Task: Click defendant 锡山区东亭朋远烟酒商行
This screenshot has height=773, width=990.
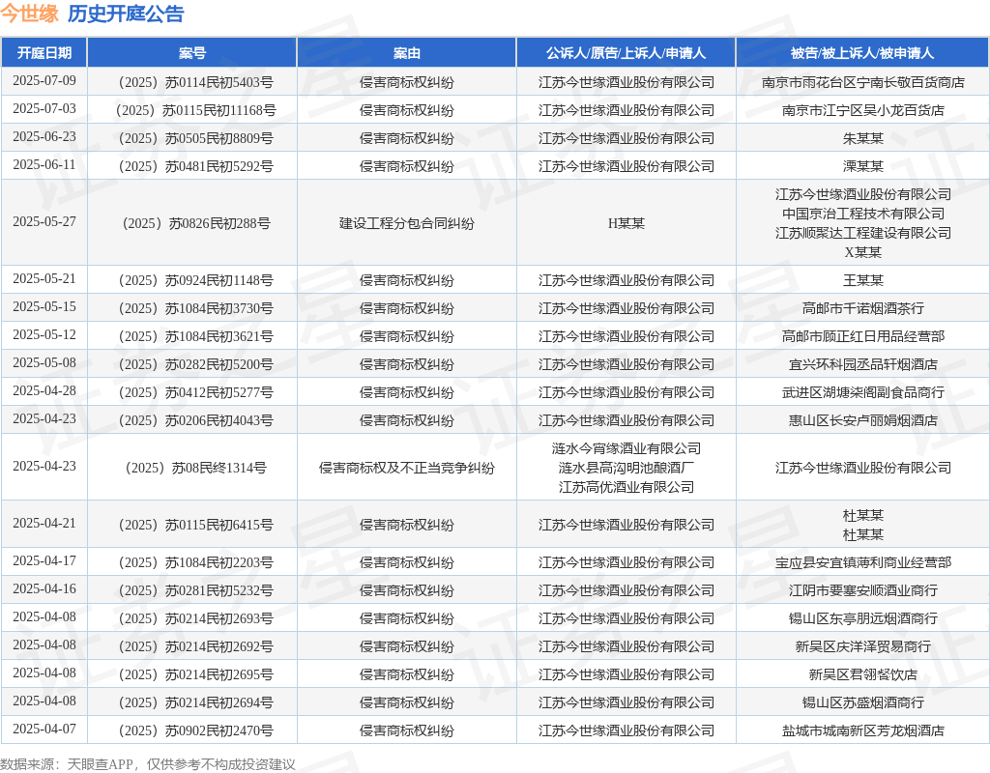Action: (863, 618)
